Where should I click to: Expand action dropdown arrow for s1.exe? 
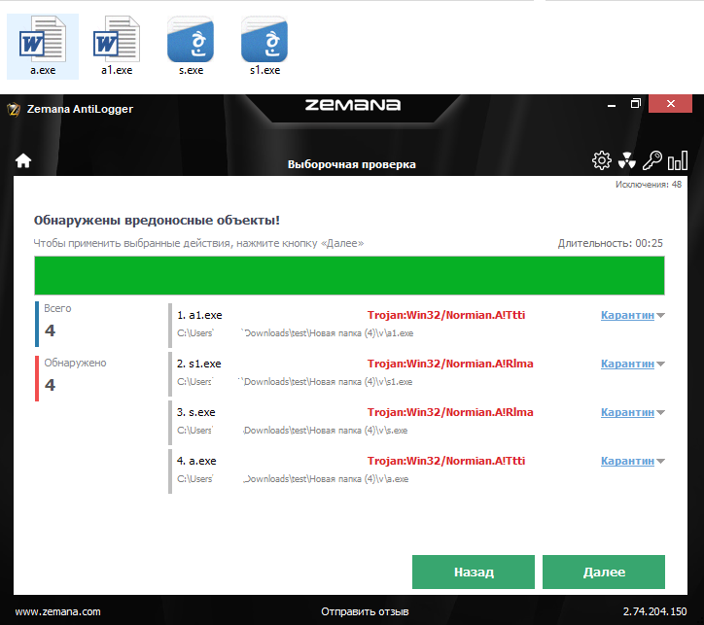coord(660,364)
